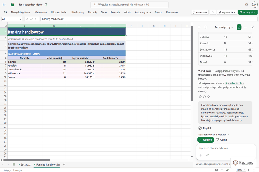Undo Copilot changes with Cofnij
This screenshot has height=172, width=259.
pyautogui.click(x=221, y=140)
